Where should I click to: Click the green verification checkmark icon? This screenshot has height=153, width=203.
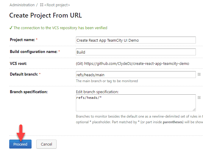[11, 28]
